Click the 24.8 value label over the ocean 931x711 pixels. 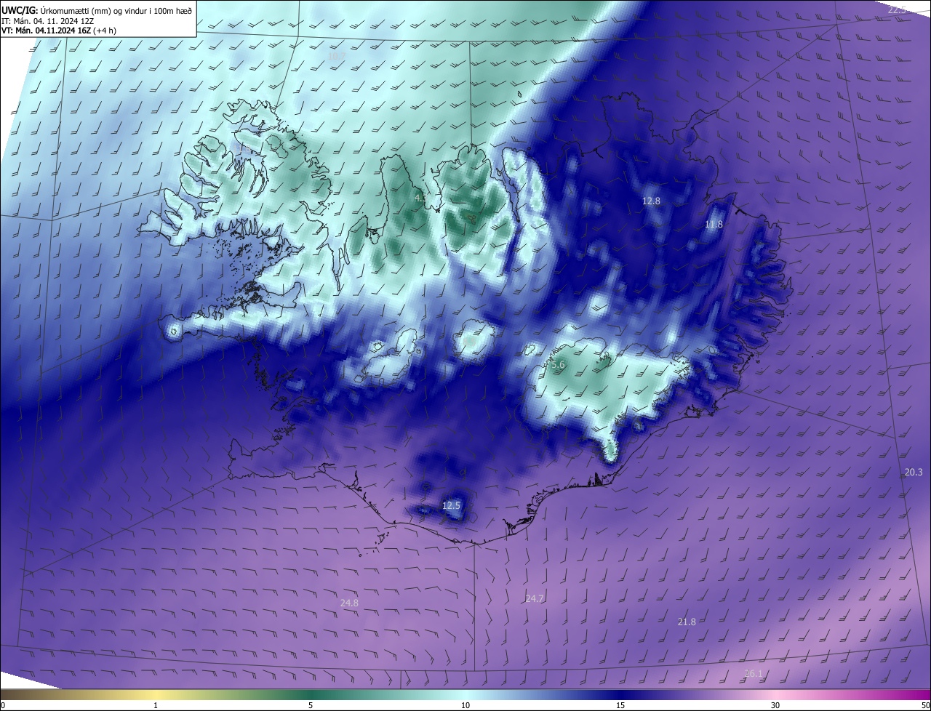click(x=349, y=603)
